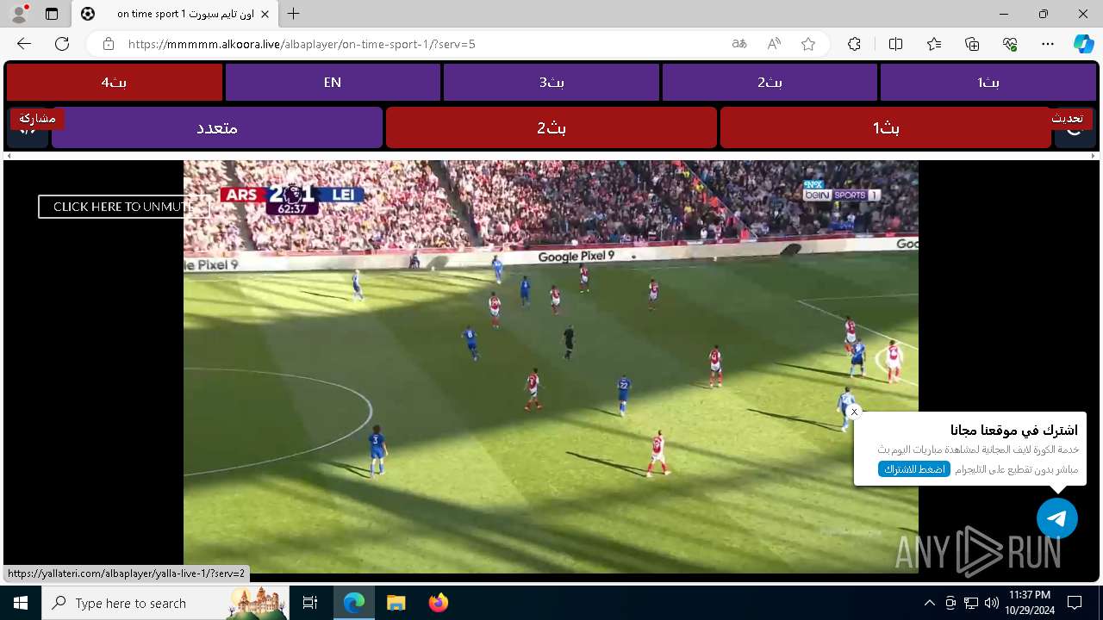Image resolution: width=1103 pixels, height=620 pixels.
Task: Open the Windows Start menu
Action: coord(21,603)
